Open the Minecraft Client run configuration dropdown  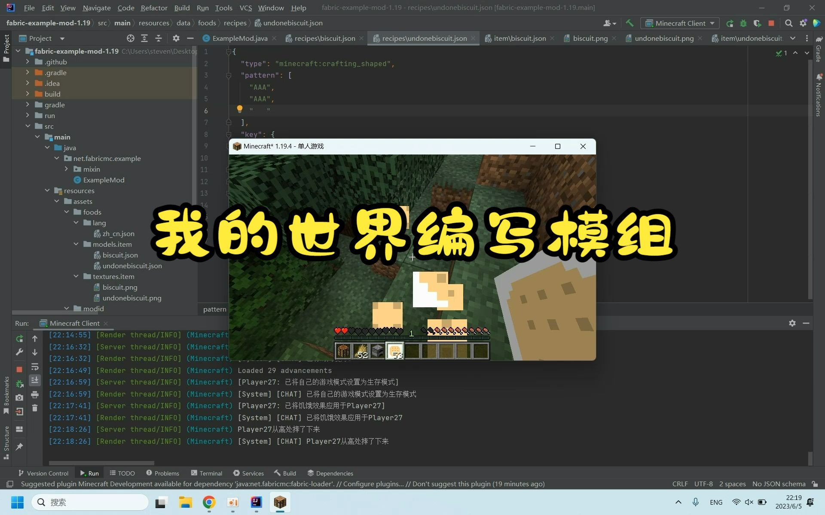[x=713, y=23]
